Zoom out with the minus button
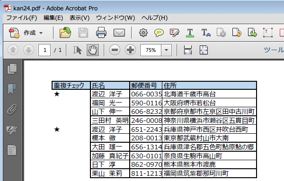 click(x=115, y=50)
